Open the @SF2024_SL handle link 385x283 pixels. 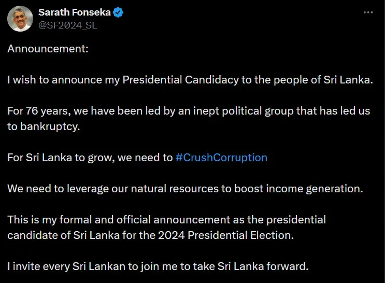pyautogui.click(x=67, y=25)
